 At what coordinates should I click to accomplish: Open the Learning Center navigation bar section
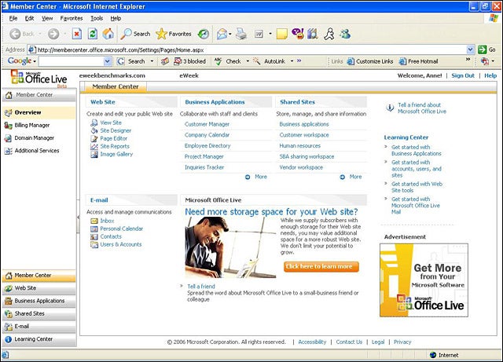click(39, 339)
